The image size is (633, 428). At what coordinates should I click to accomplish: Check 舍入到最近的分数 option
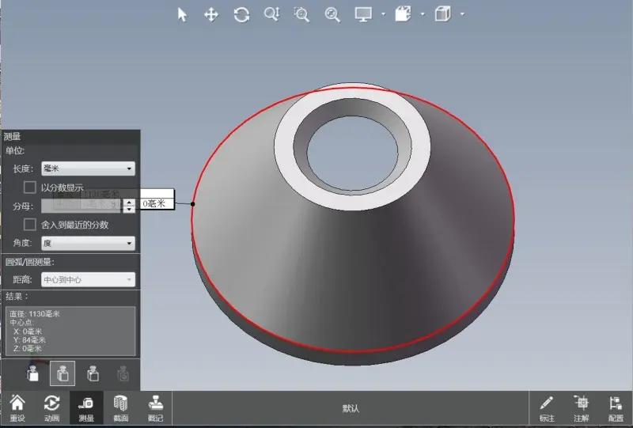30,225
